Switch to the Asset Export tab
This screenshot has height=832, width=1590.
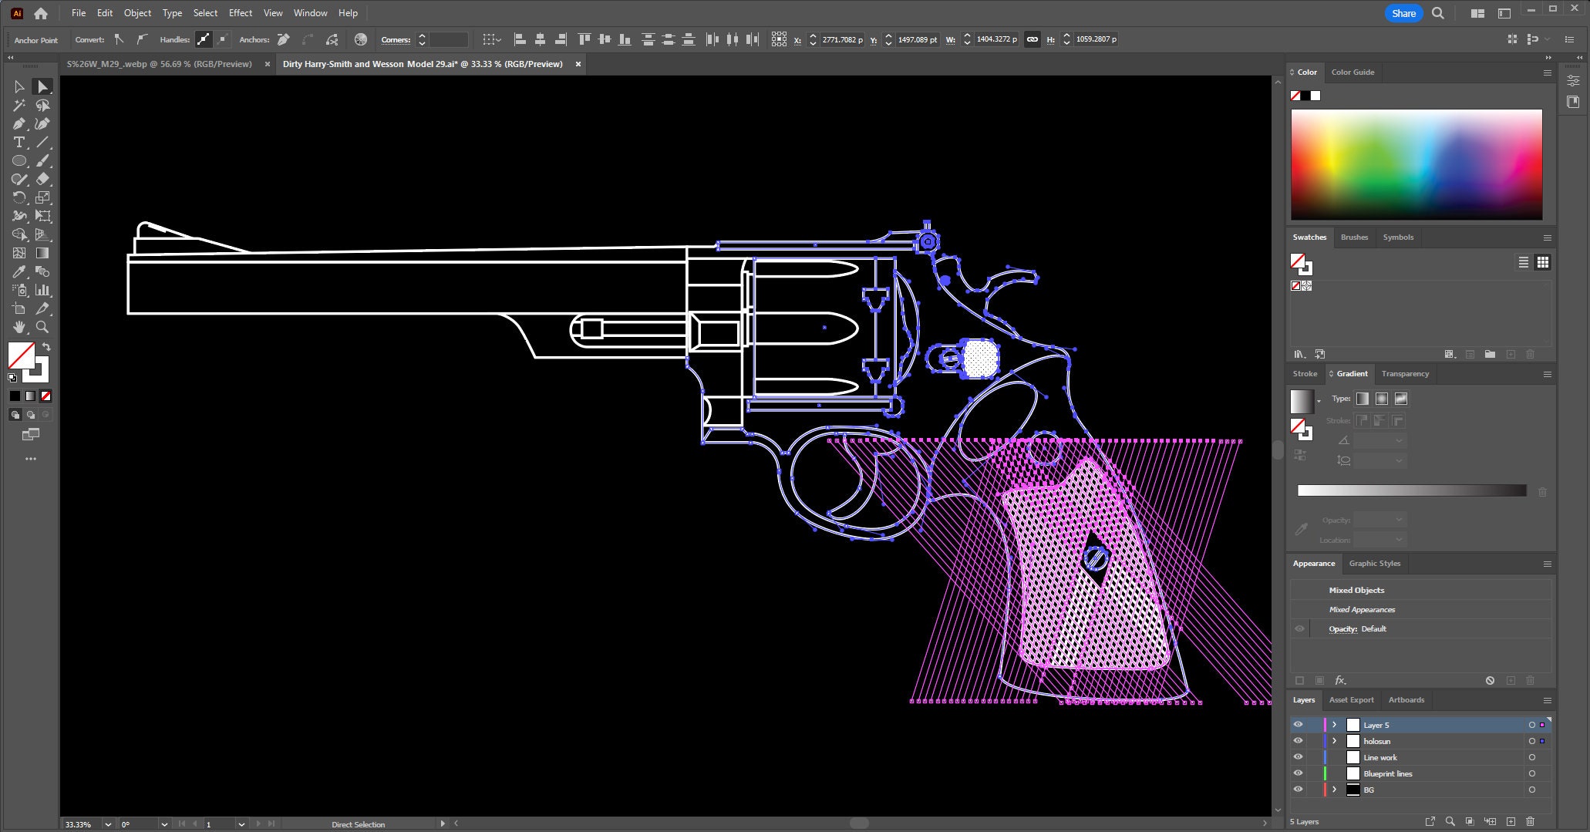pos(1351,700)
